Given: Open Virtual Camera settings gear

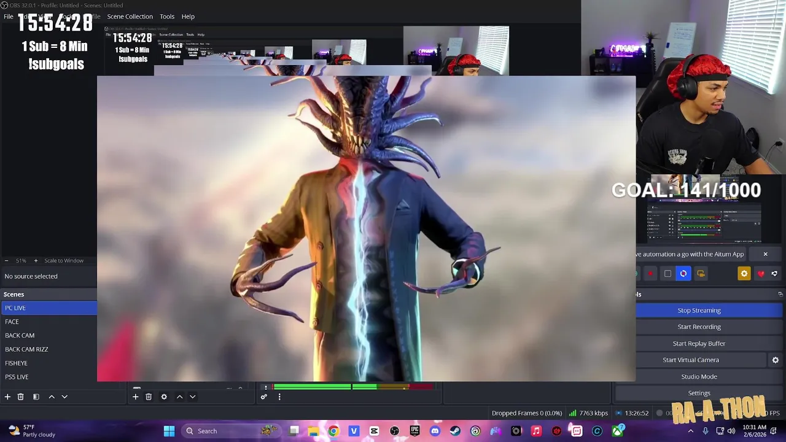Looking at the screenshot, I should click(775, 360).
